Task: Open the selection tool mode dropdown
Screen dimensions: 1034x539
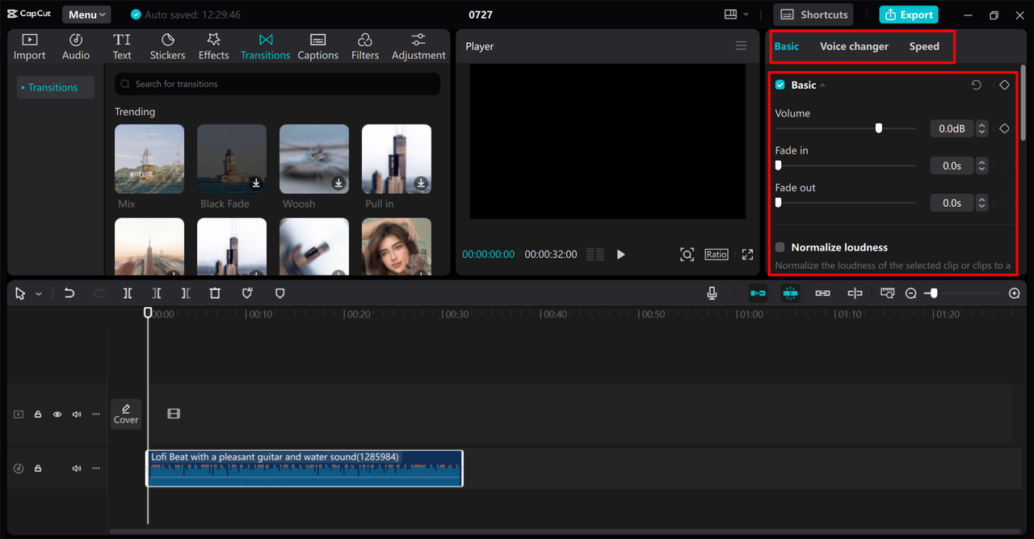Action: [38, 294]
